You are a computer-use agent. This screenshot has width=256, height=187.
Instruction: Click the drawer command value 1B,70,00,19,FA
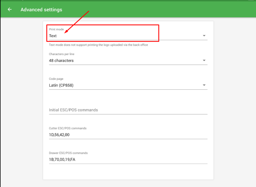pos(62,159)
